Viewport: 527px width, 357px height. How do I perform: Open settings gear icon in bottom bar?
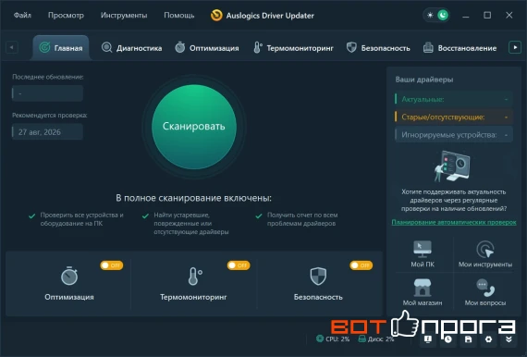[x=488, y=339]
